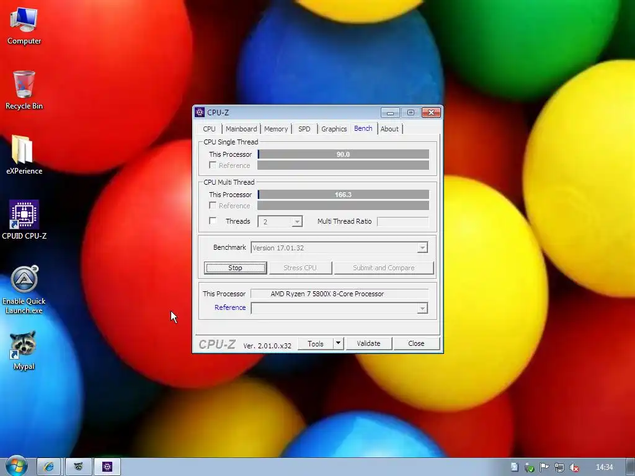Click the leftmost system tray document icon
The image size is (635, 476).
coord(514,467)
